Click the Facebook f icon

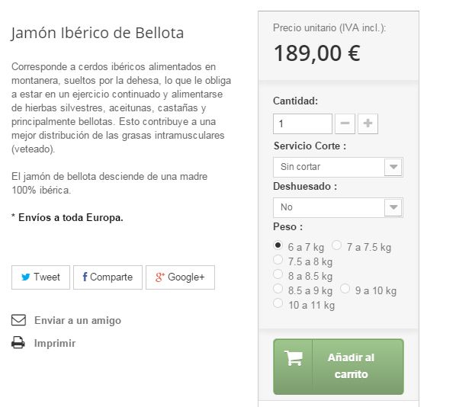(x=85, y=277)
